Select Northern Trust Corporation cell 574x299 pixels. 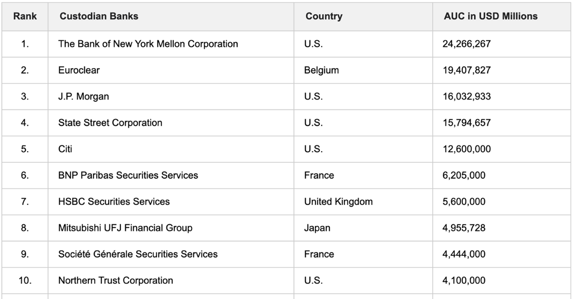point(171,281)
